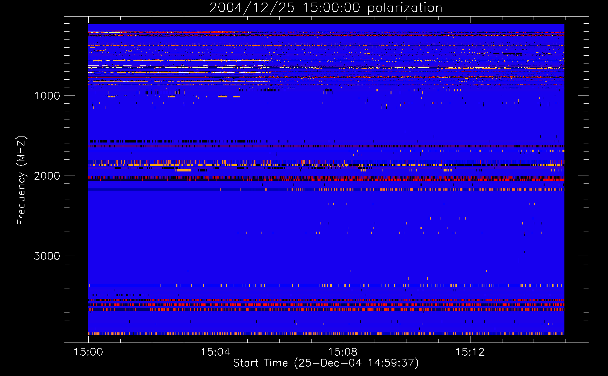Click the plot title '2004/12/25 15:00:00 polarization'
This screenshot has width=608, height=376.
pos(326,8)
